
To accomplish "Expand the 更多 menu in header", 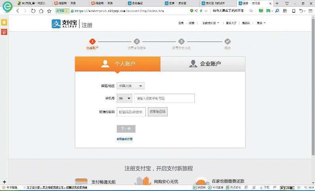I will [x=261, y=23].
